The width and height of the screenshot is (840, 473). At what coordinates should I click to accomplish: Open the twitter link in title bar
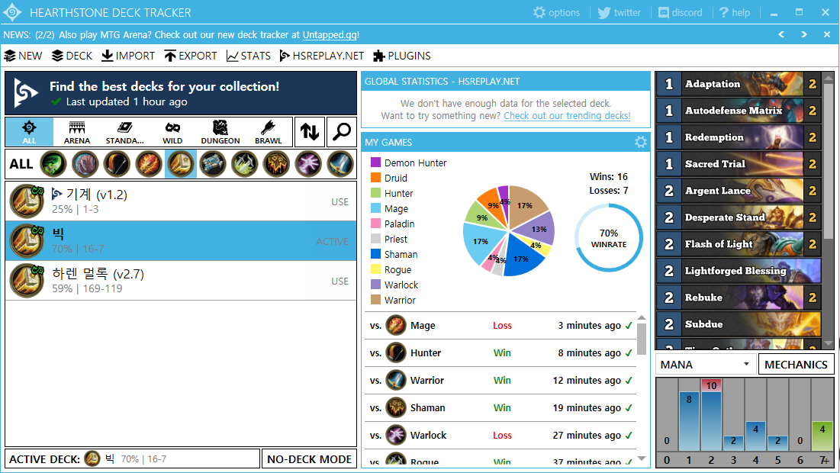coord(620,12)
